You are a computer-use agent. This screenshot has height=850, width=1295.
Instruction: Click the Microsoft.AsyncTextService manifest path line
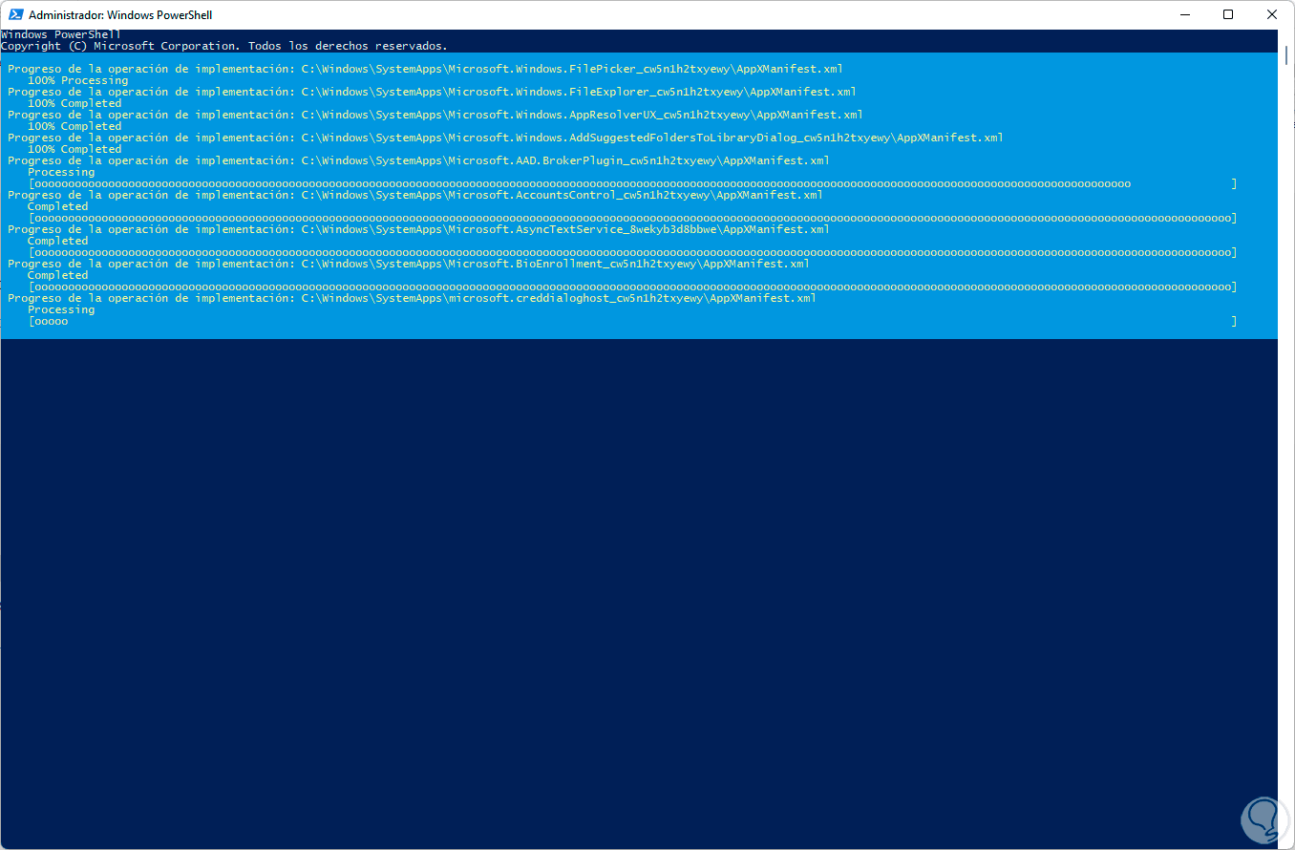point(418,229)
